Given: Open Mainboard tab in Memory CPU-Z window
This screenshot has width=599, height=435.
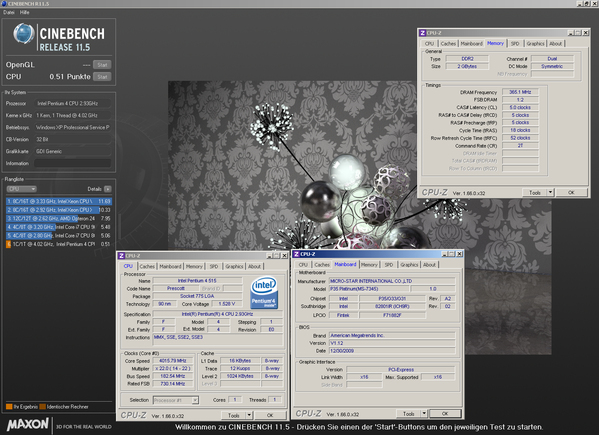Looking at the screenshot, I should click(x=471, y=44).
